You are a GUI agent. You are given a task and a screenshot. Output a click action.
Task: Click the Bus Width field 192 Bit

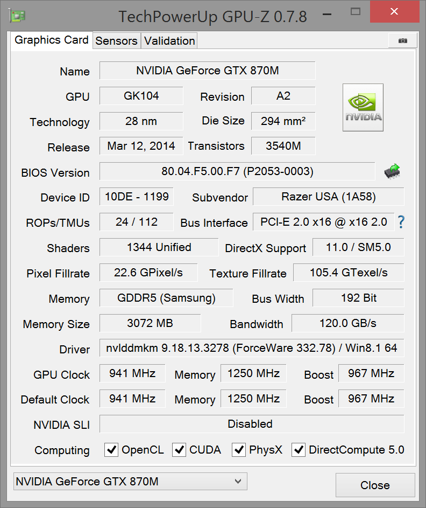(358, 298)
